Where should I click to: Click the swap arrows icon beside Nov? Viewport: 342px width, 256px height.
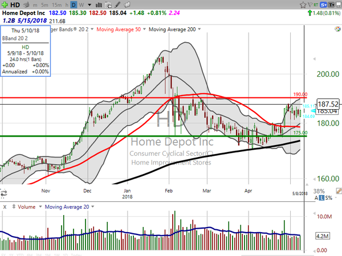[x=4, y=193]
